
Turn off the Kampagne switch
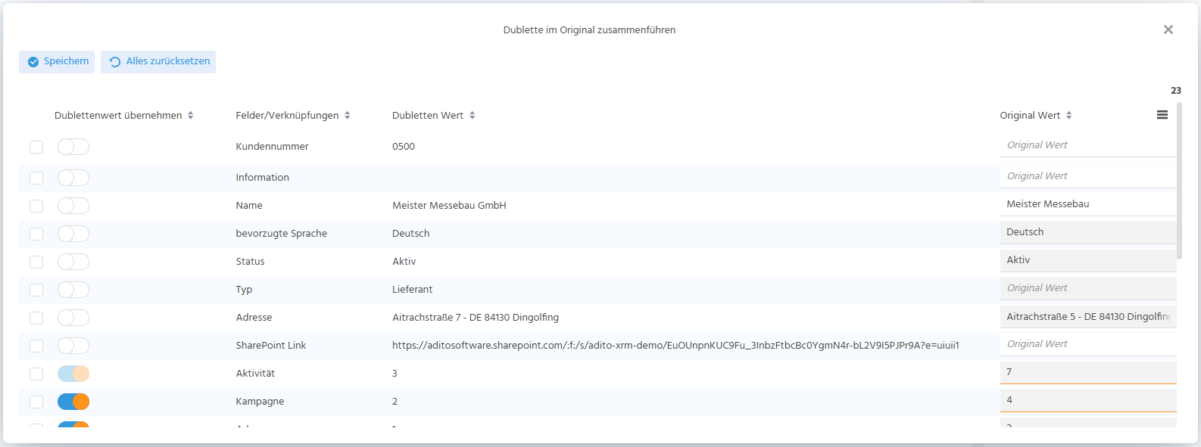click(73, 402)
